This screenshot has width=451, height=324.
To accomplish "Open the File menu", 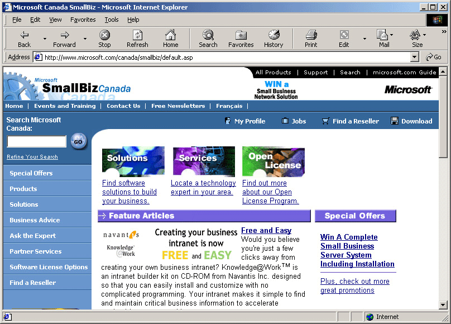I will click(17, 20).
